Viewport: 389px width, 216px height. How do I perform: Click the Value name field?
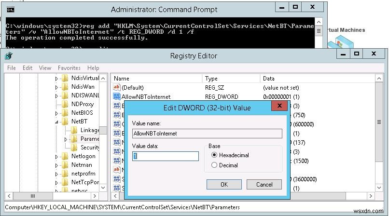pos(207,134)
